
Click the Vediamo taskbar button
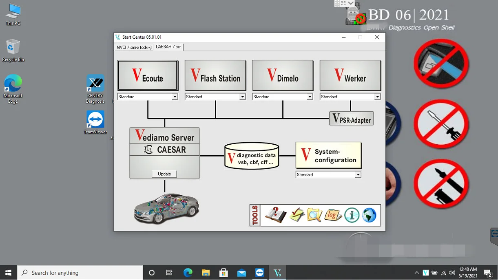point(277,273)
